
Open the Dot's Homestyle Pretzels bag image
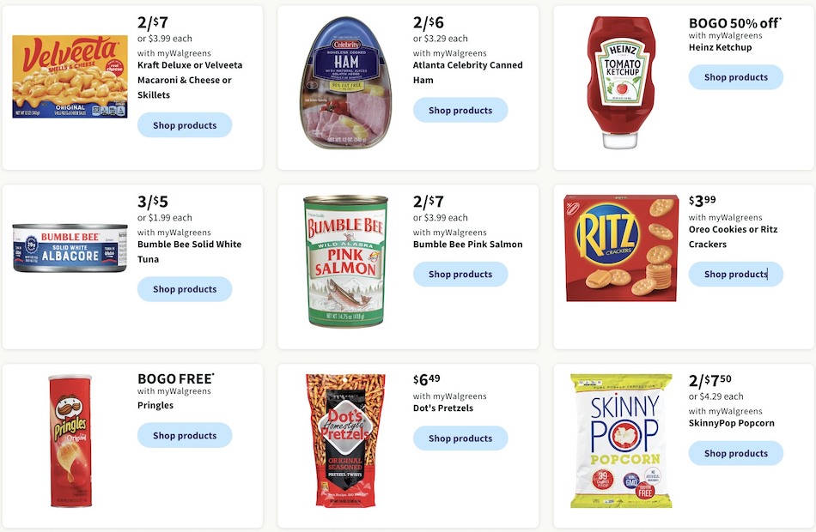tap(345, 440)
